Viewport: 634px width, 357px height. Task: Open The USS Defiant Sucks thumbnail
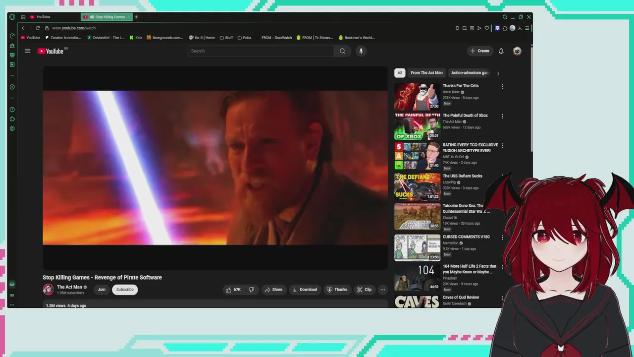(417, 187)
